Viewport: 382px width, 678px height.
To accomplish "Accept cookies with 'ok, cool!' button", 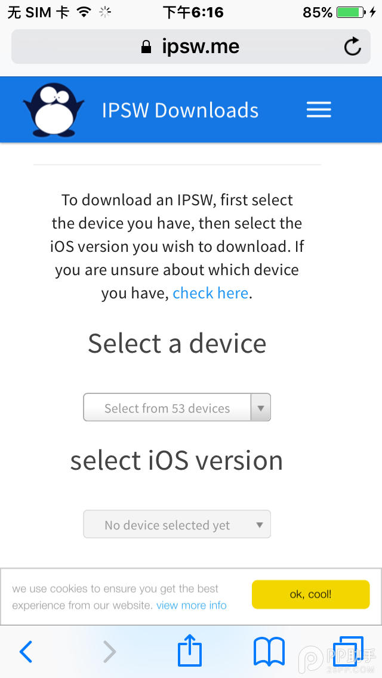I will click(310, 594).
